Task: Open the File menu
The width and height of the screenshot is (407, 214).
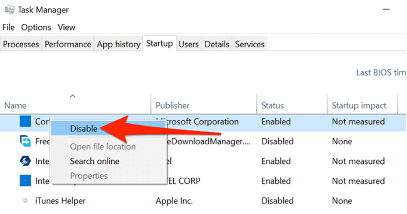Action: (8, 27)
